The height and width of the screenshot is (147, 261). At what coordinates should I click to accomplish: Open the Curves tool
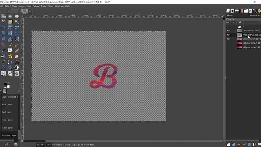[x=10, y=73]
